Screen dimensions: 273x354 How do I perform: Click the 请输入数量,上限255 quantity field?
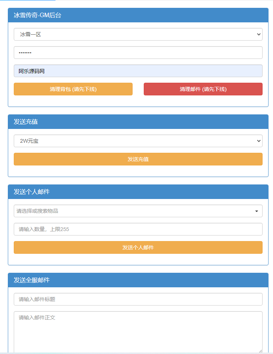pyautogui.click(x=138, y=229)
